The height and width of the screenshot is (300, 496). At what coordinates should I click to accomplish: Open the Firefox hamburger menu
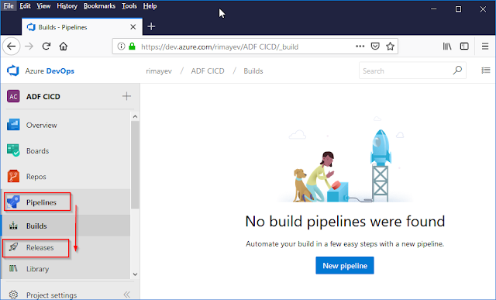tap(485, 47)
